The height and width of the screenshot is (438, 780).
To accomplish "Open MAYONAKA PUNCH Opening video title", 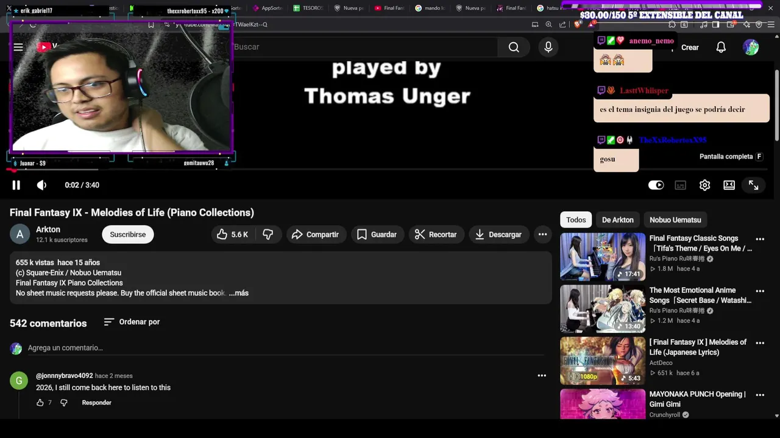I will click(x=698, y=399).
